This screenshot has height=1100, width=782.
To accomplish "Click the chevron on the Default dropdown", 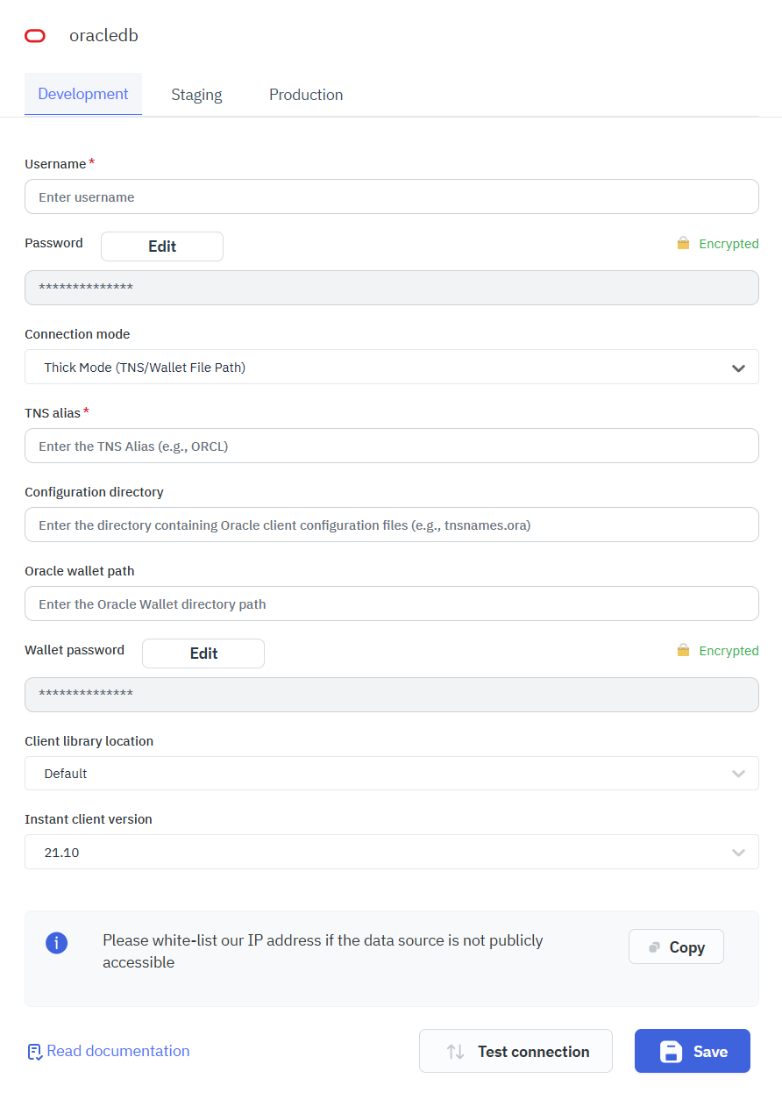I will (738, 774).
